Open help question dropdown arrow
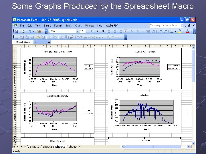 point(182,25)
